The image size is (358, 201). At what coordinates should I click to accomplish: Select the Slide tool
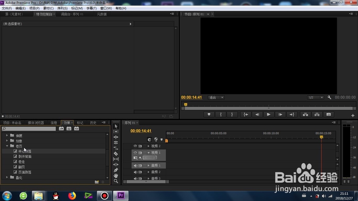pyautogui.click(x=116, y=165)
